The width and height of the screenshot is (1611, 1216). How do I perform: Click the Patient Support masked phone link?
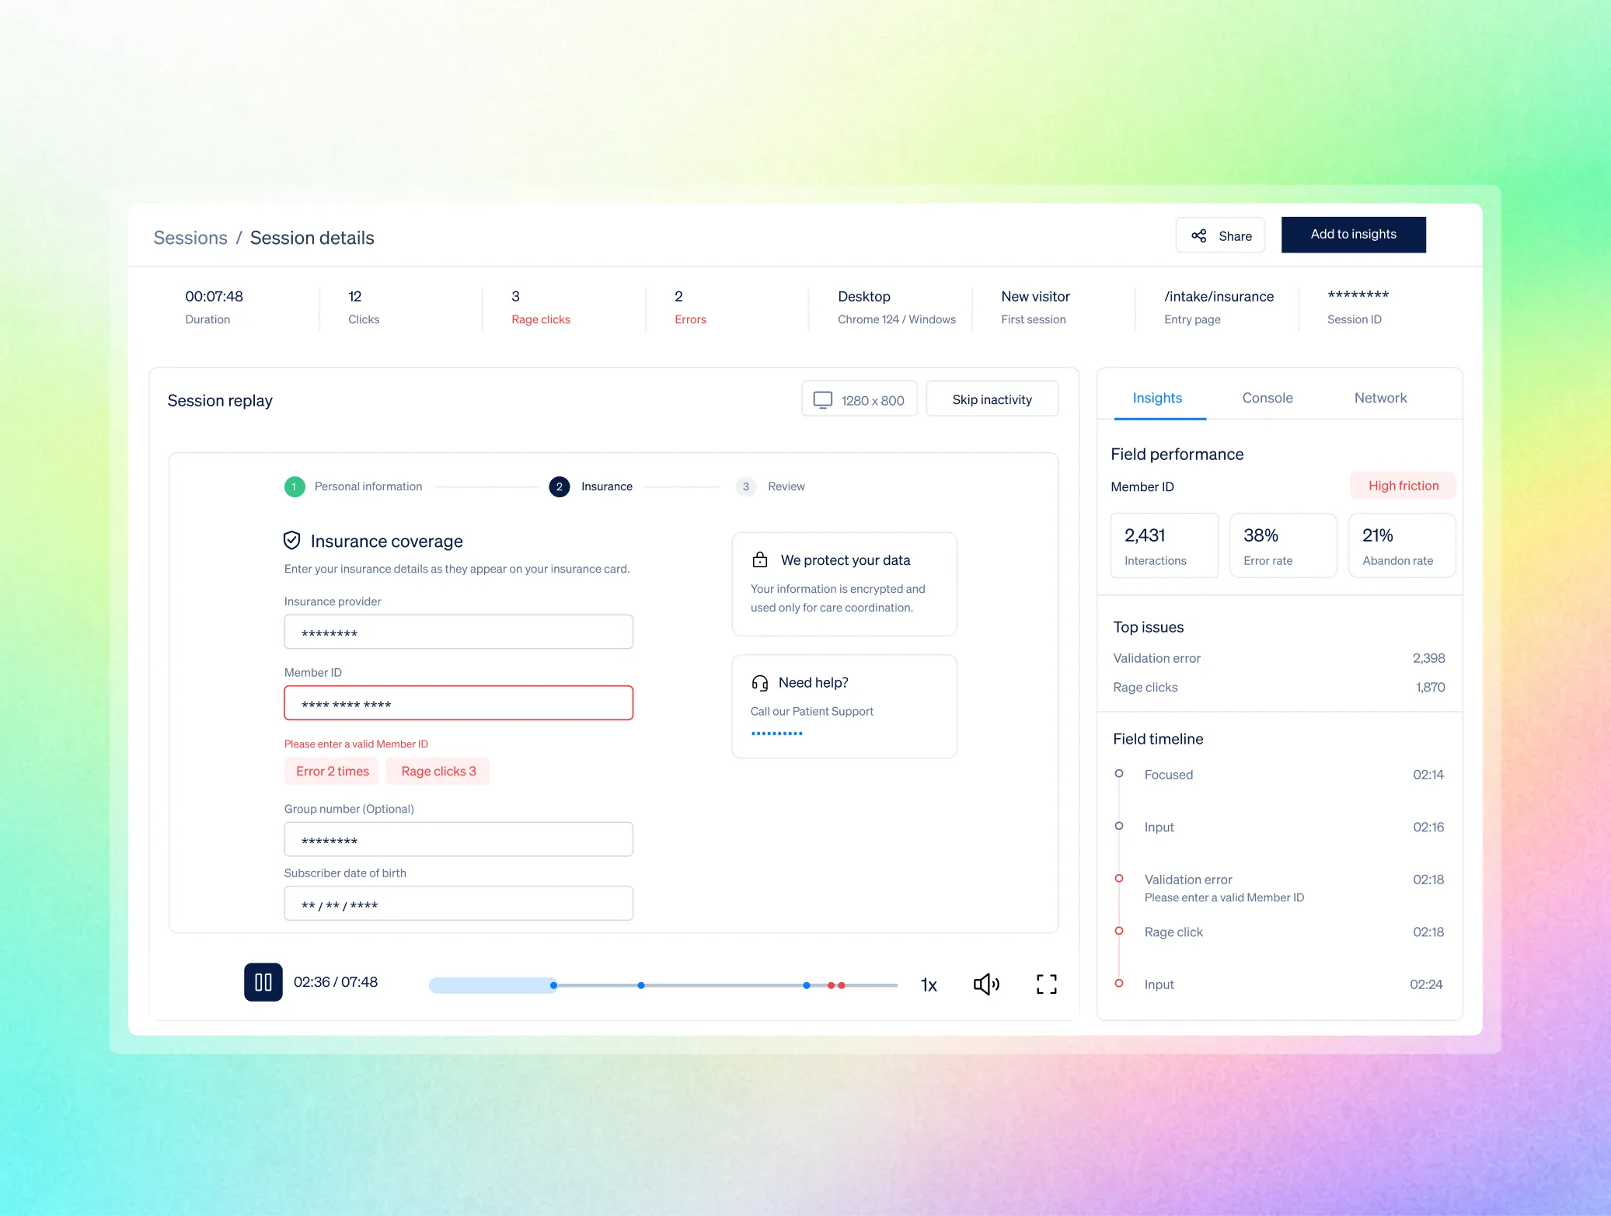[x=776, y=733]
